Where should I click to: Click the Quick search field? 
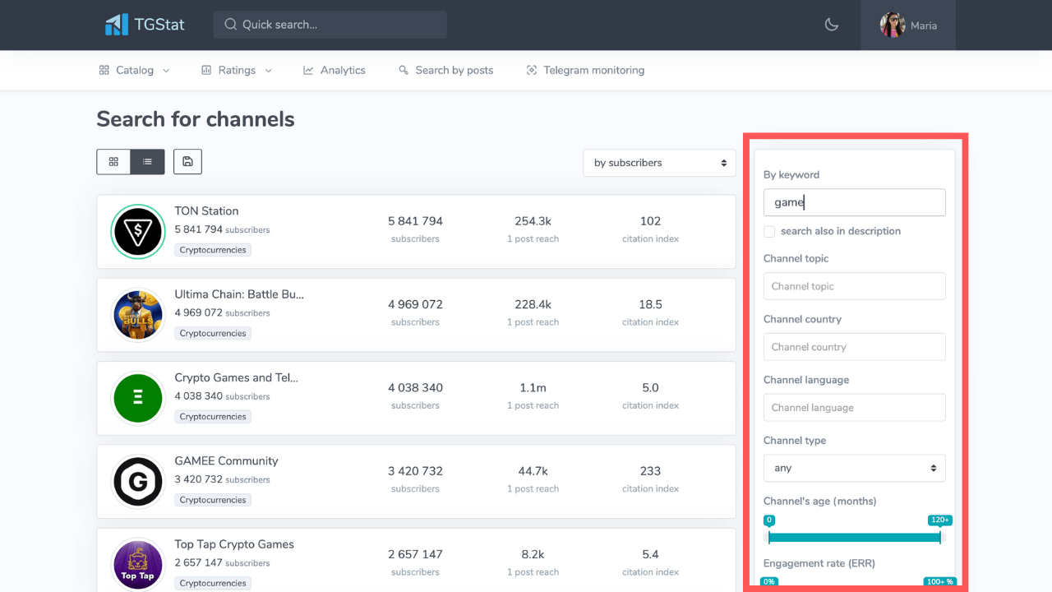[x=330, y=25]
